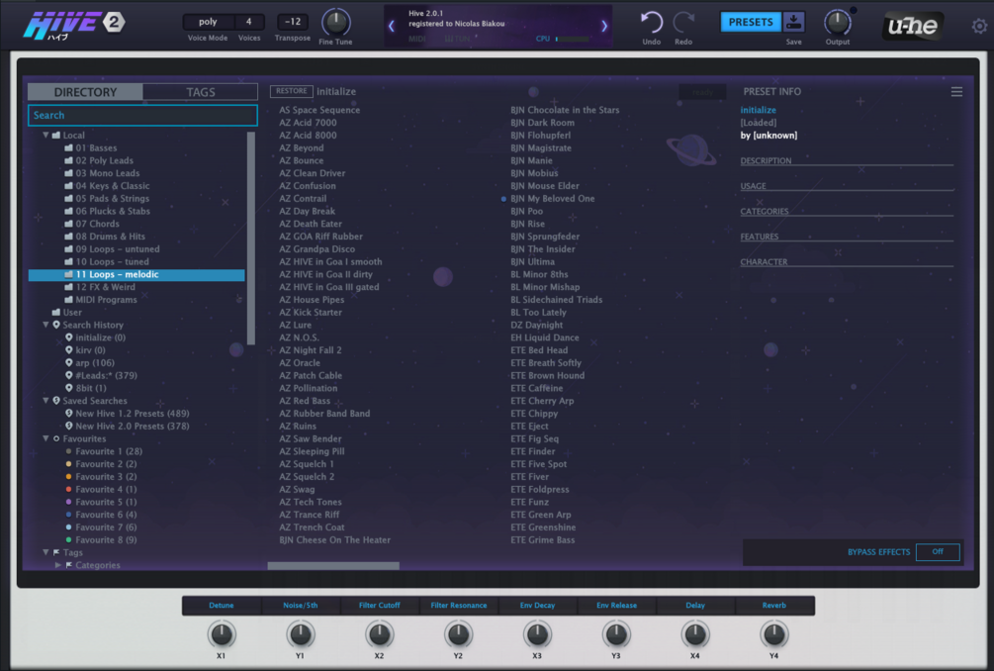Open the 05 Pads & Strings folder
Image resolution: width=994 pixels, height=671 pixels.
click(107, 199)
